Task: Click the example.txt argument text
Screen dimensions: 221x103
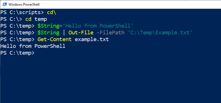Action: pyautogui.click(x=92, y=39)
